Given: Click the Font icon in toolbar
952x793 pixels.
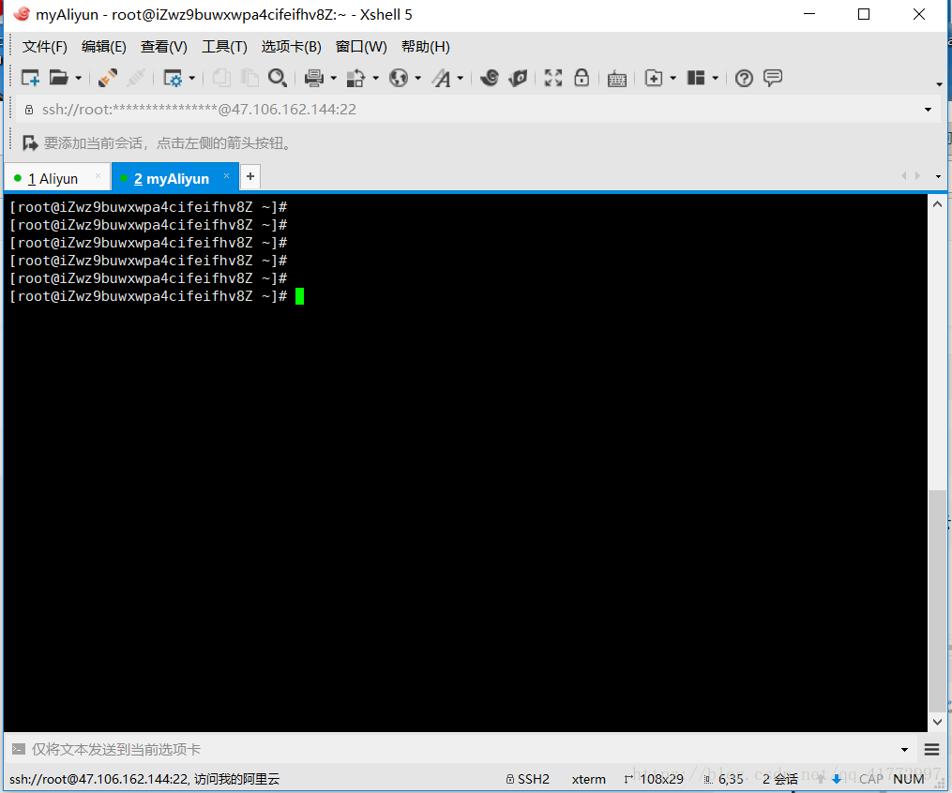Looking at the screenshot, I should point(442,78).
